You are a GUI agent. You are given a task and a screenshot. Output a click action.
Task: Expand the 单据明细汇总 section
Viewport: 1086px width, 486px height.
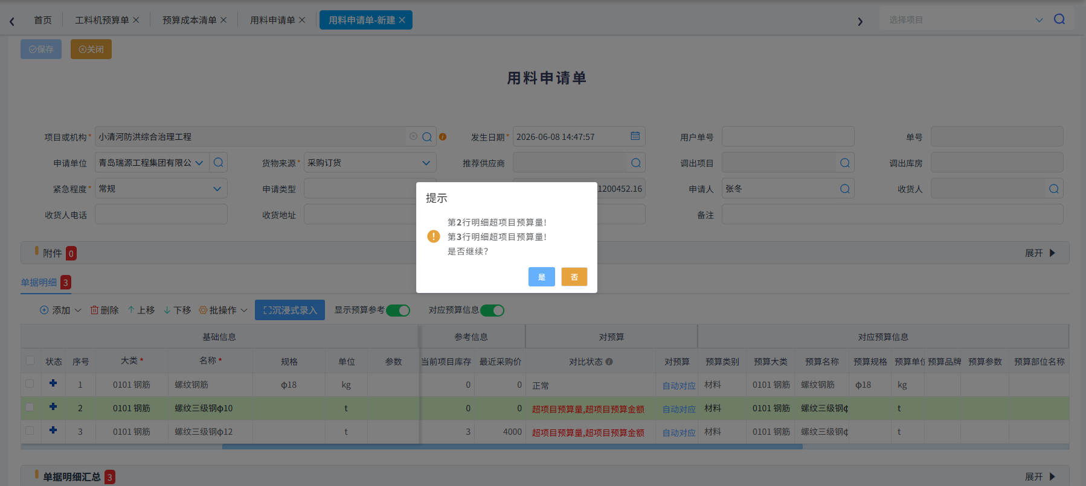click(1040, 477)
